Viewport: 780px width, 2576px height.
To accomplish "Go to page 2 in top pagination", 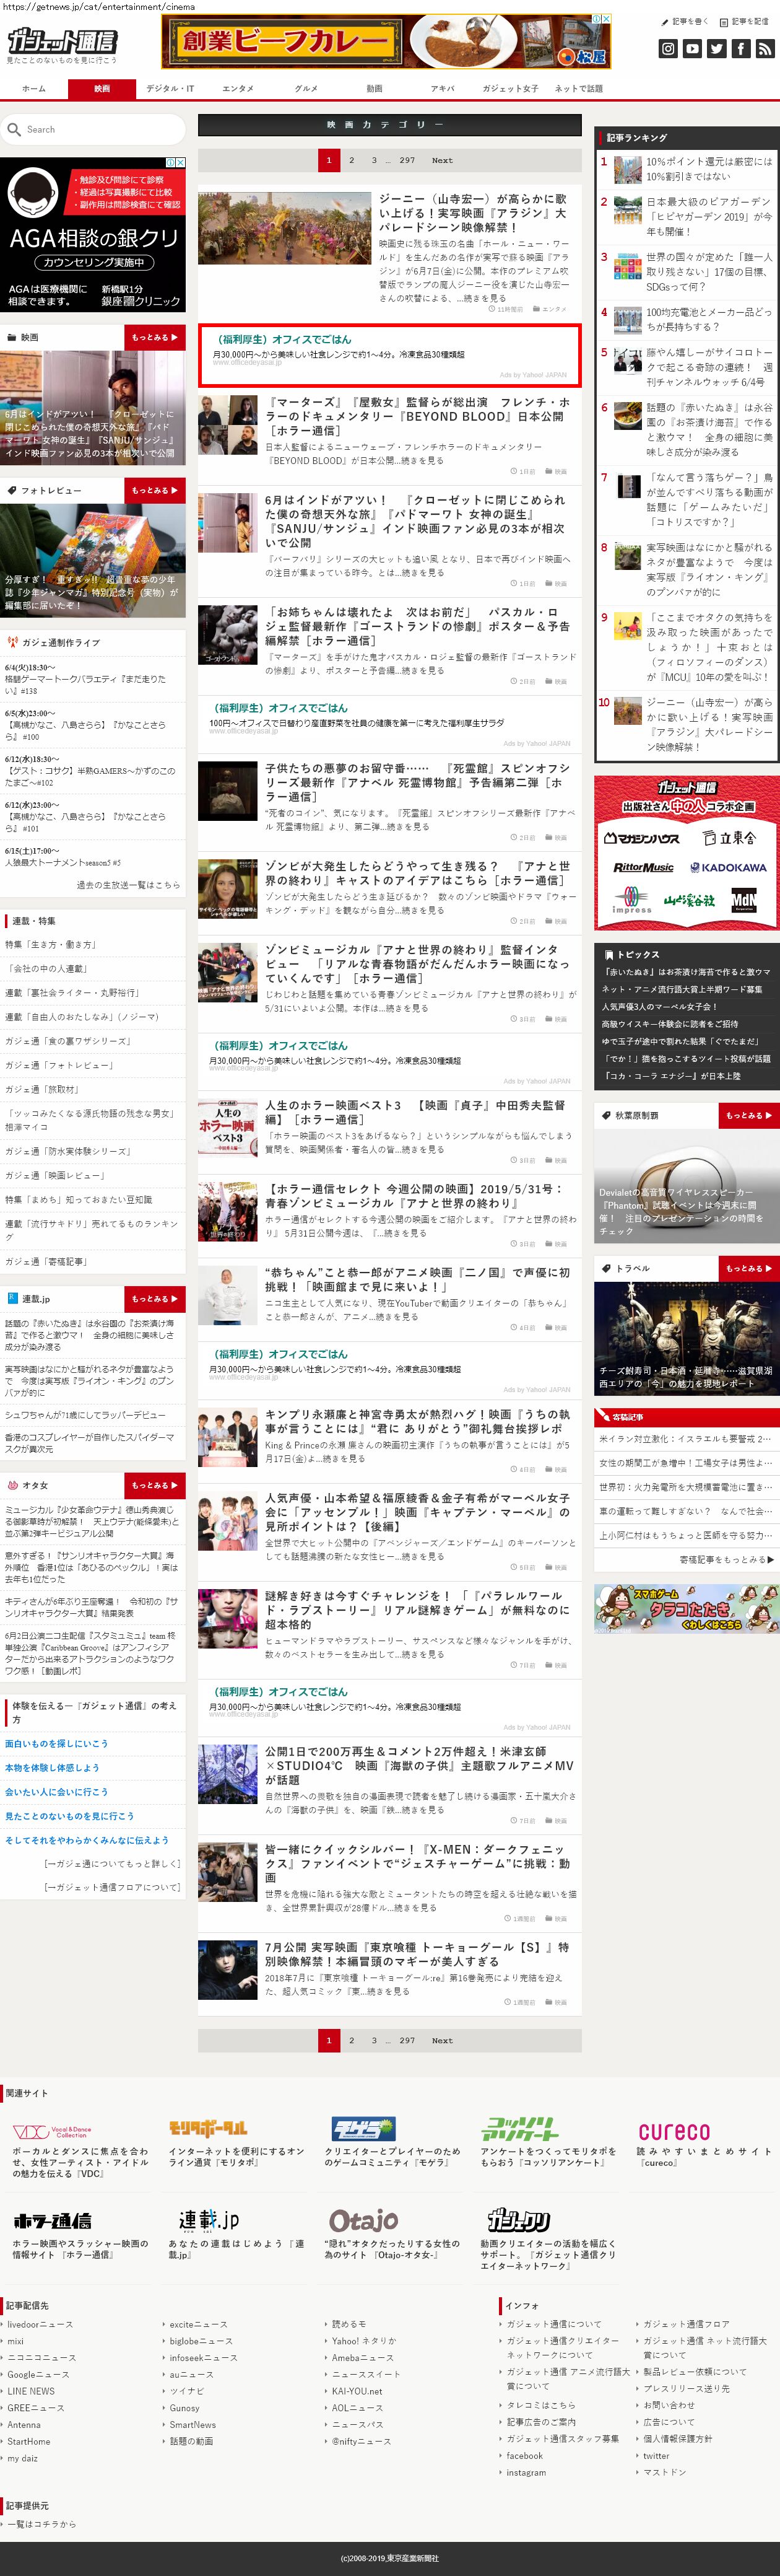I will [352, 160].
